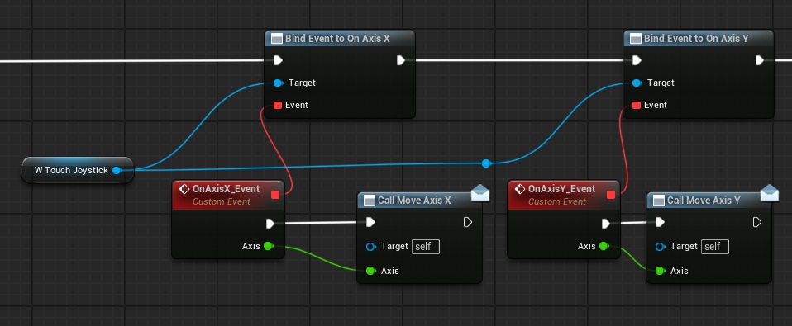The image size is (792, 326).
Task: Select the blue reroute node on the wire
Action: point(486,163)
